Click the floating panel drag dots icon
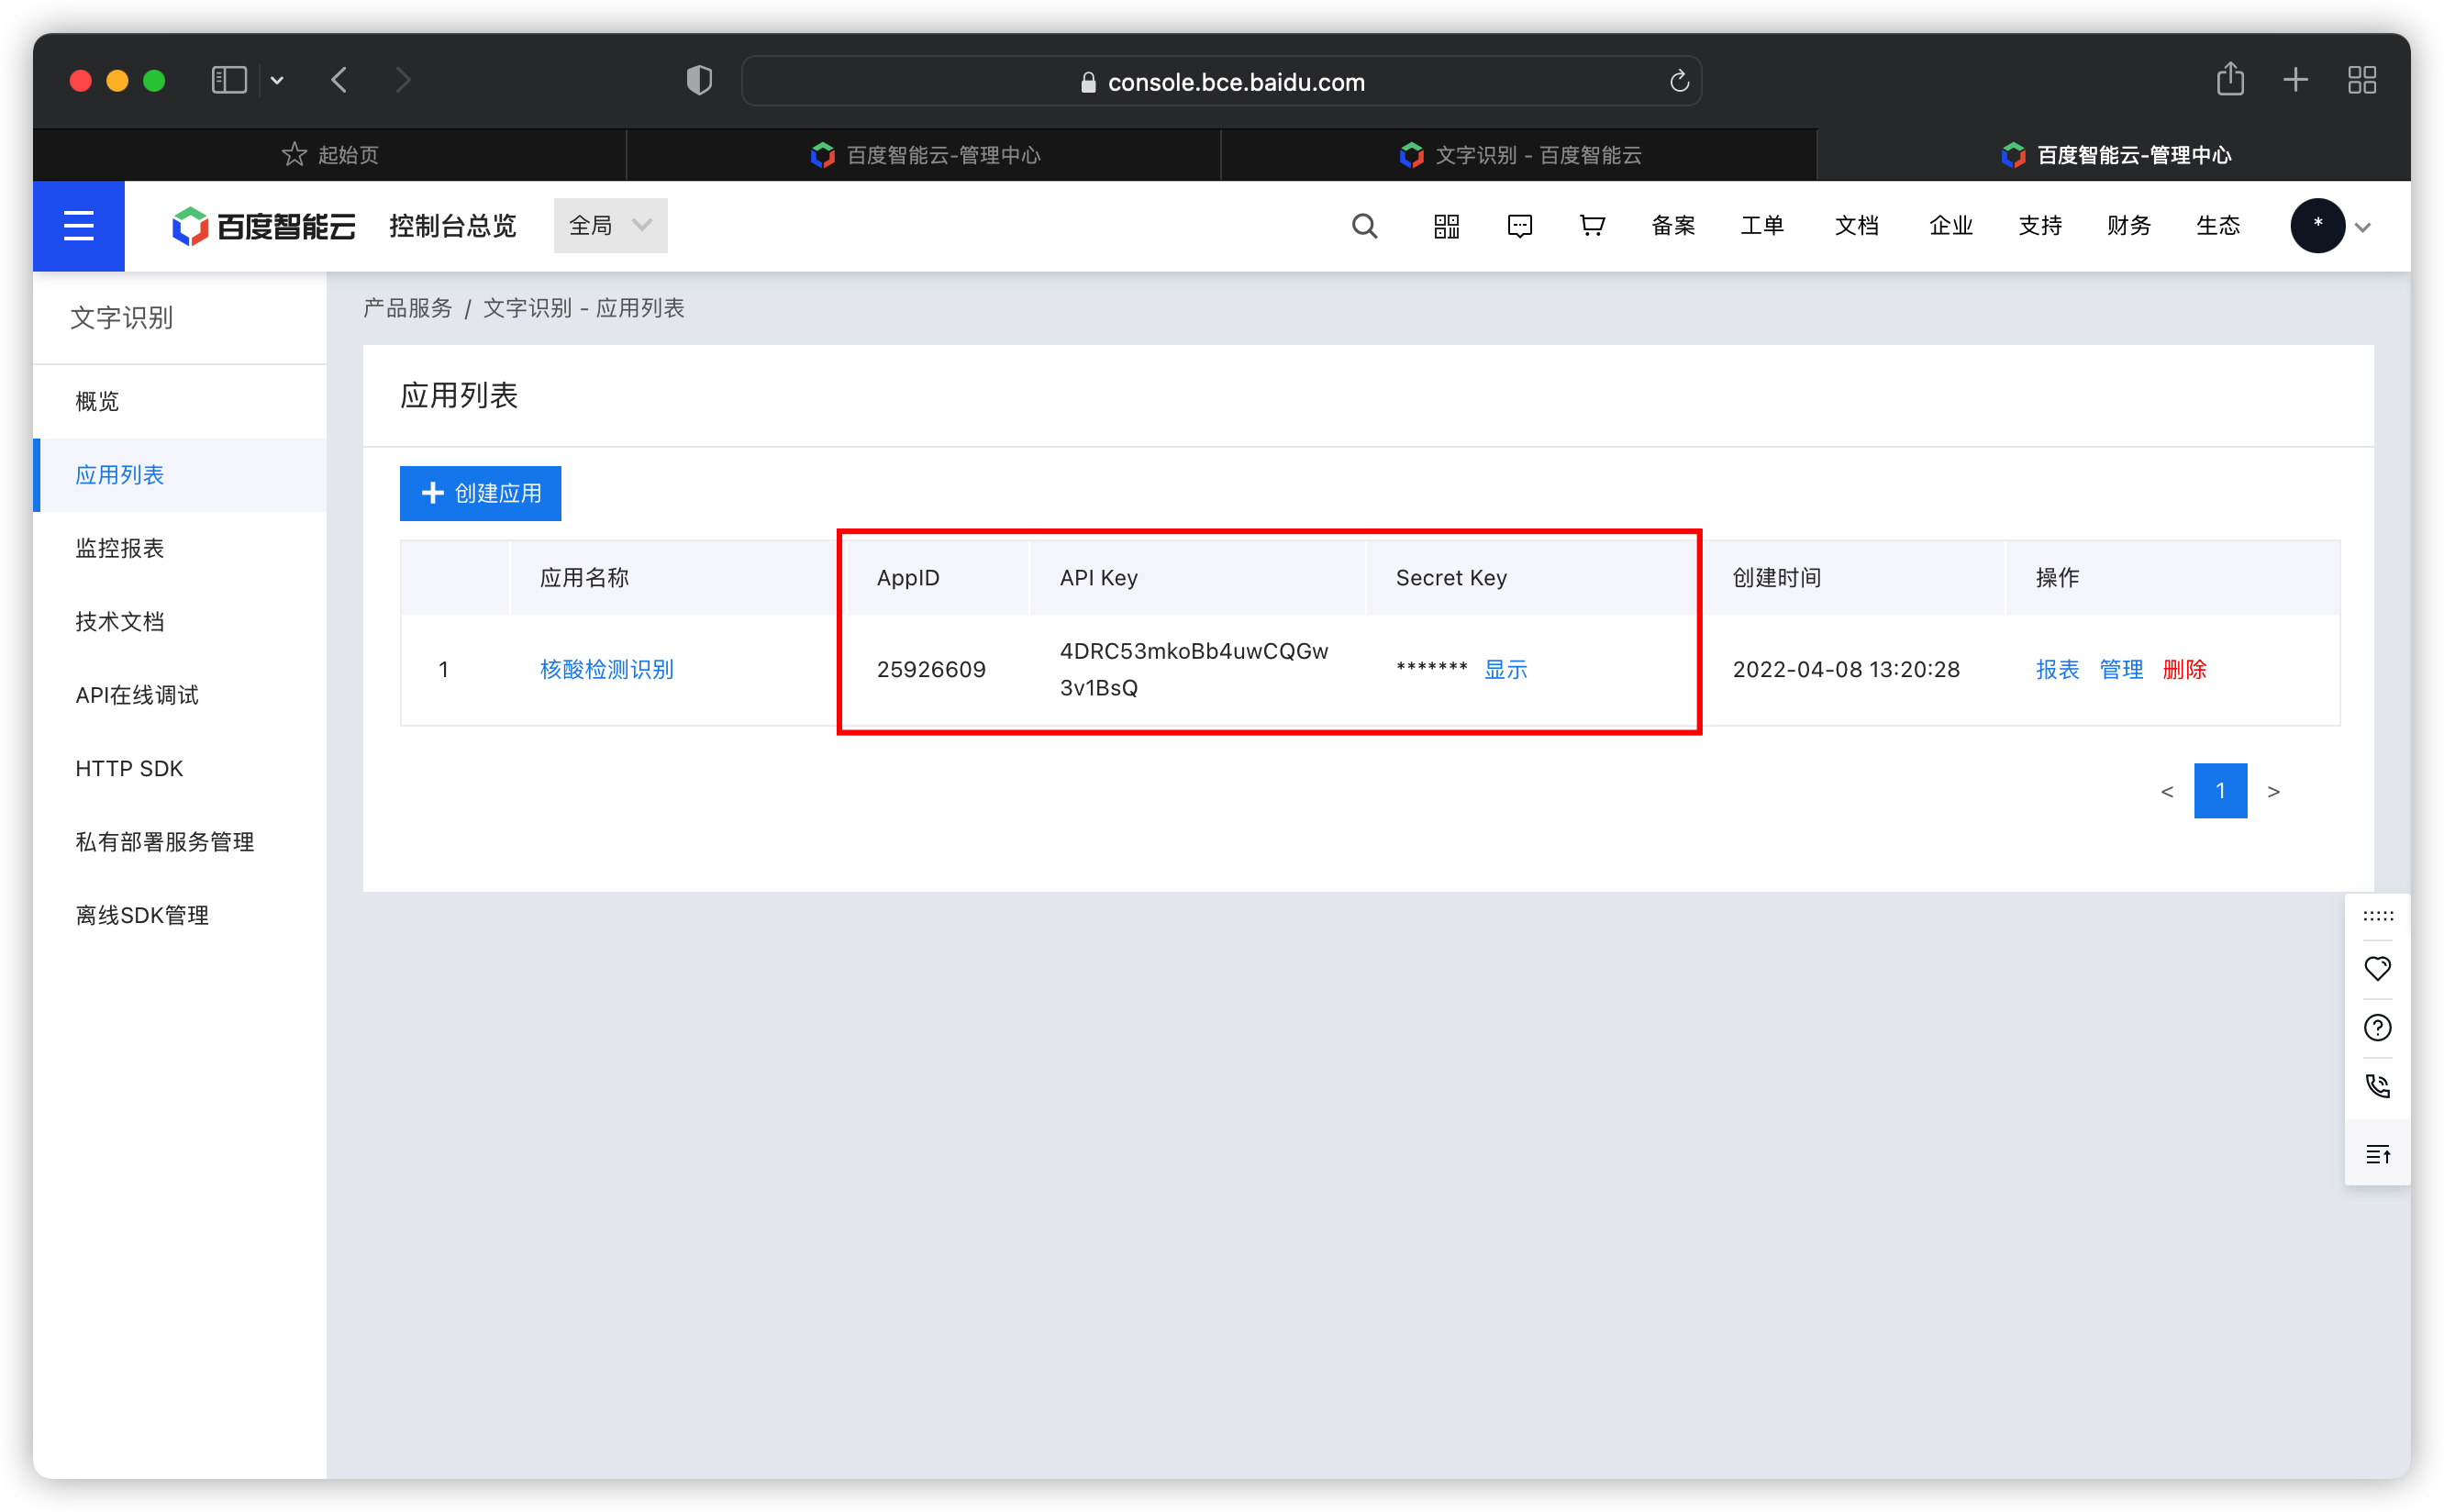The width and height of the screenshot is (2444, 1512). coord(2377,916)
